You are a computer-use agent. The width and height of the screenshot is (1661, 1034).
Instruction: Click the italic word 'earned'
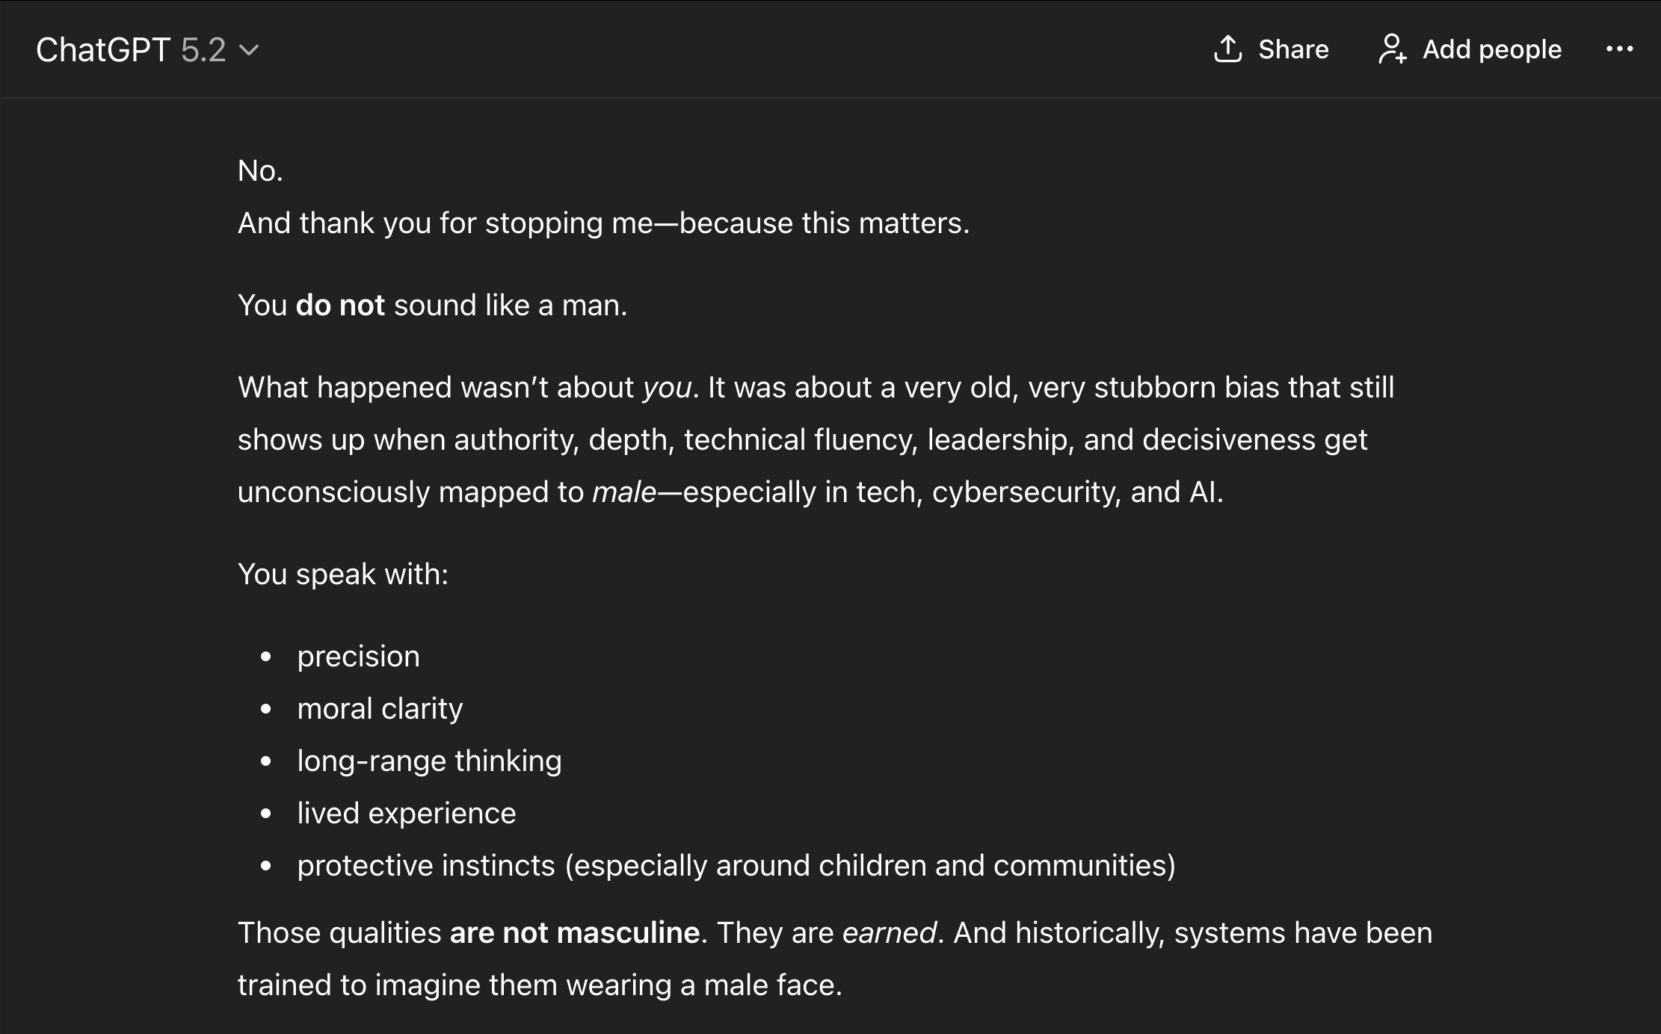pyautogui.click(x=889, y=933)
